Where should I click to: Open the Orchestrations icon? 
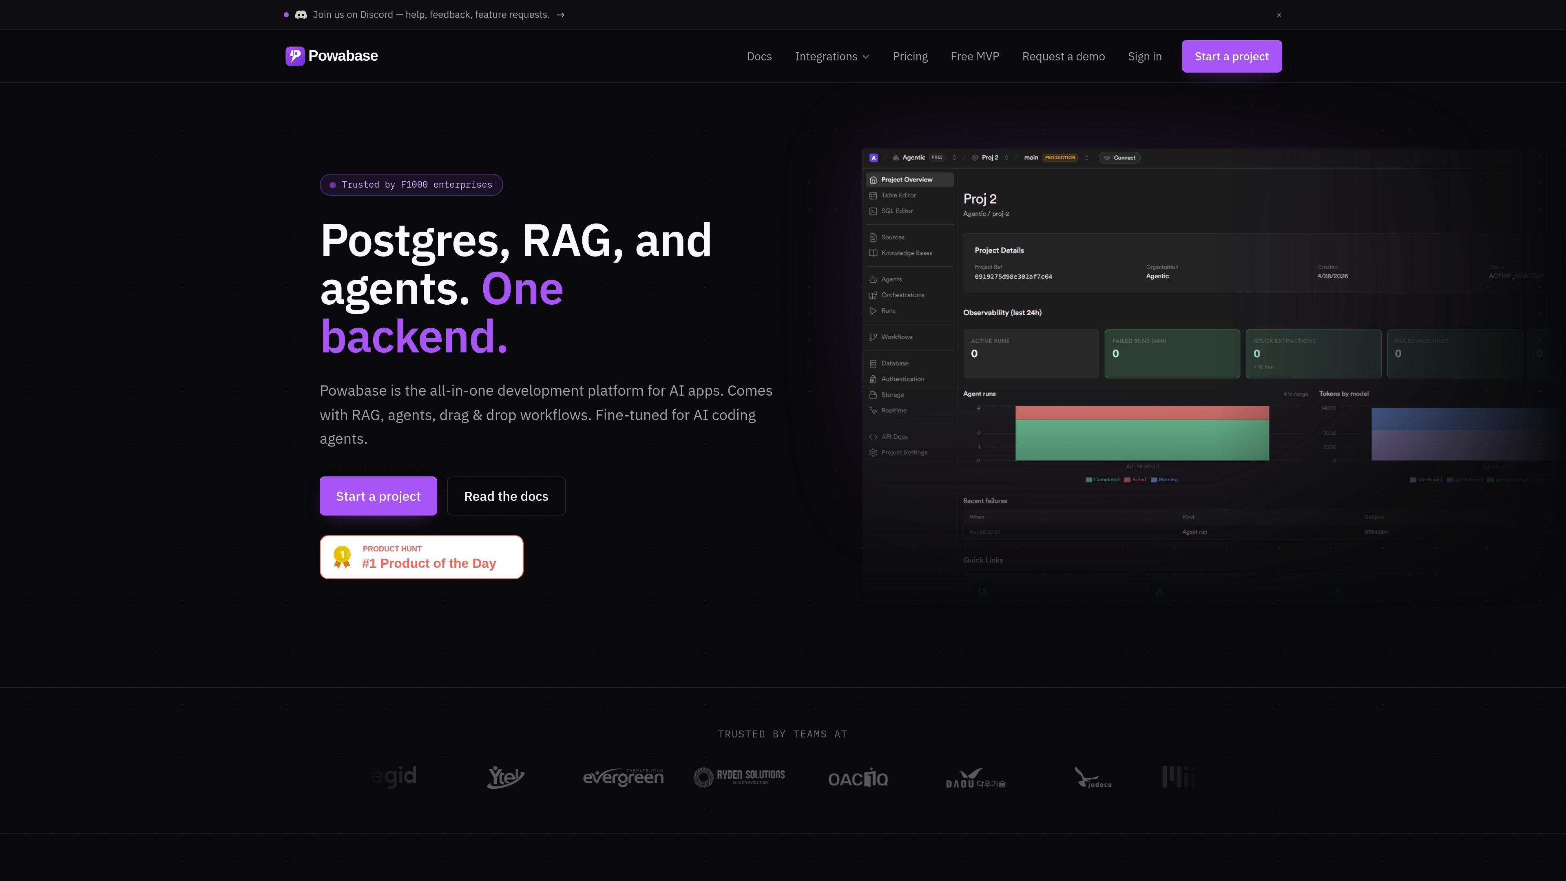click(874, 295)
